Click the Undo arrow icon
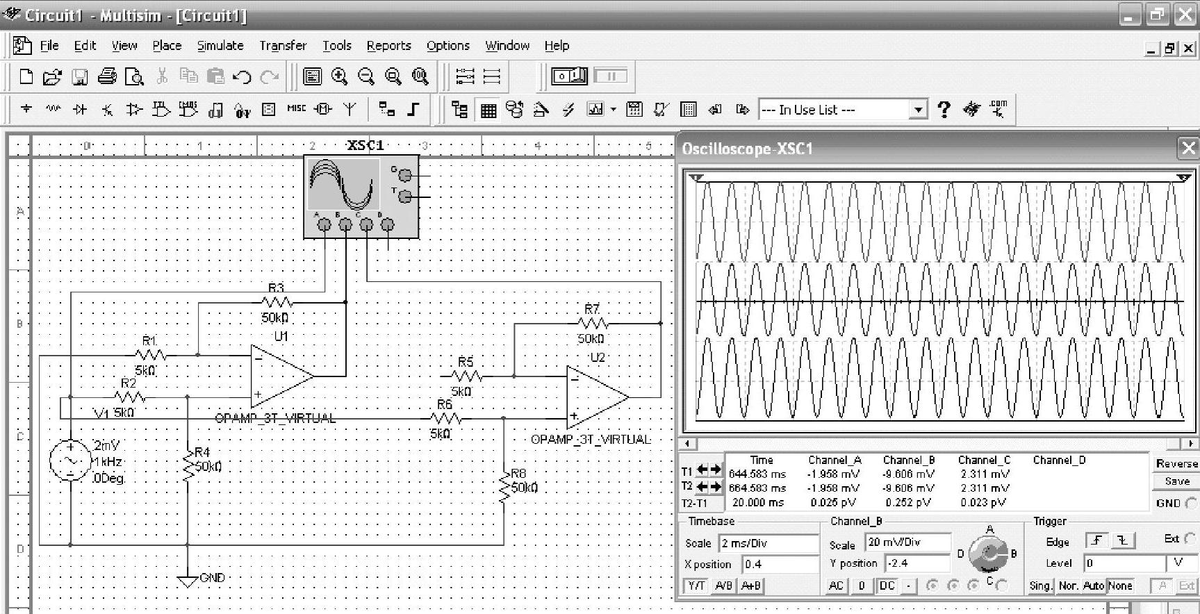The width and height of the screenshot is (1200, 614). click(242, 76)
